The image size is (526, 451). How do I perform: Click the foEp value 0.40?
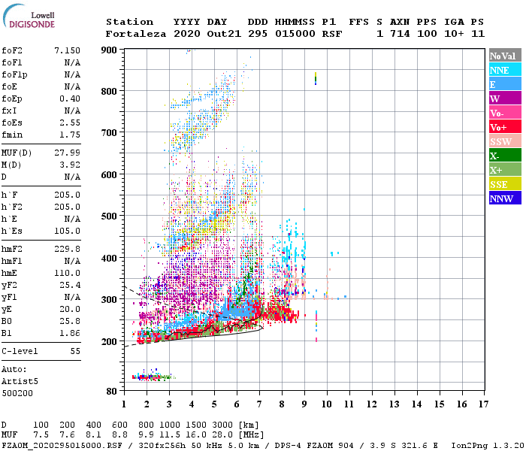pyautogui.click(x=70, y=98)
